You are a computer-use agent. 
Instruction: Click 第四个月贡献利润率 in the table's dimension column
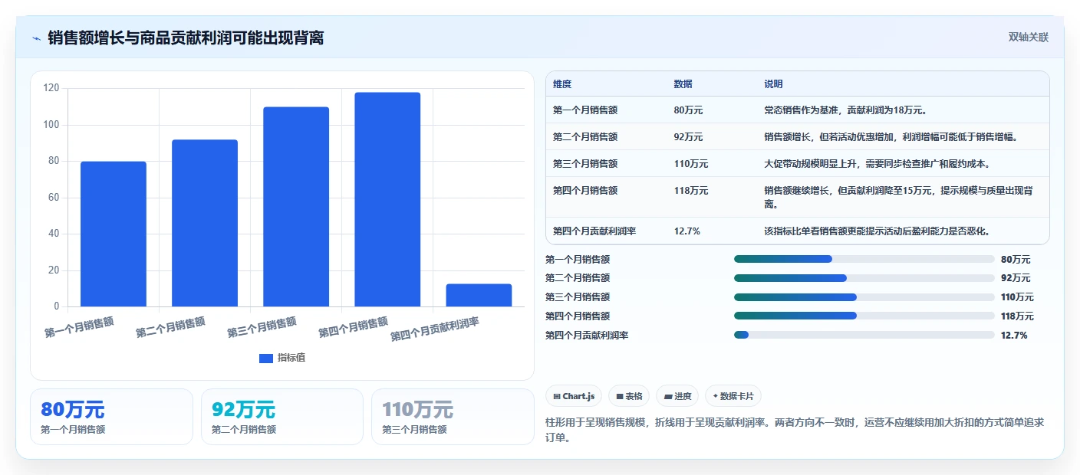click(x=595, y=231)
